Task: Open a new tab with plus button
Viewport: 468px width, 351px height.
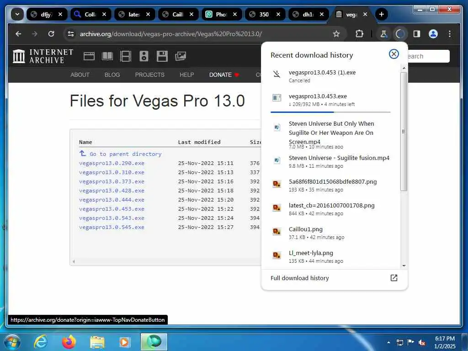Action: pyautogui.click(x=381, y=14)
